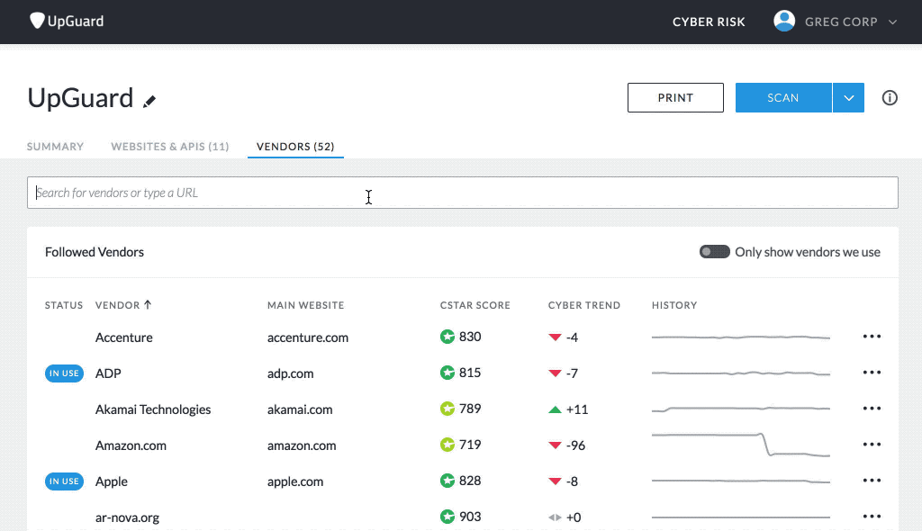Viewport: 922px width, 531px height.
Task: Sort by the CSTAR Score column header
Action: point(475,305)
